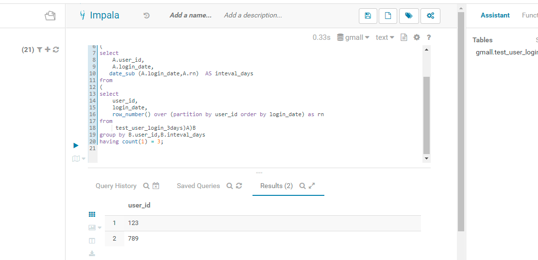Open the session settings gears icon
538x260 pixels.
coord(430,16)
